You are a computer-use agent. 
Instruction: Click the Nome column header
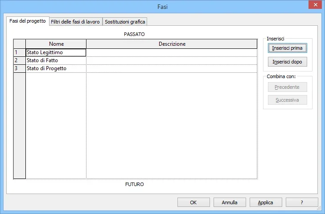56,44
